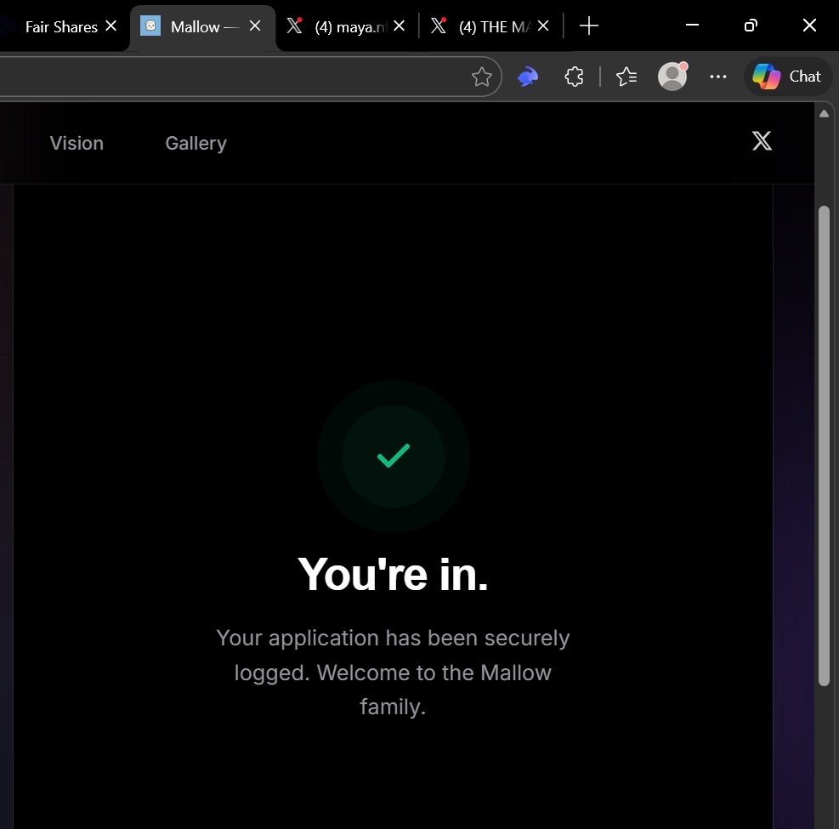This screenshot has height=829, width=839.
Task: Open the Favorites list icon
Action: pos(626,77)
